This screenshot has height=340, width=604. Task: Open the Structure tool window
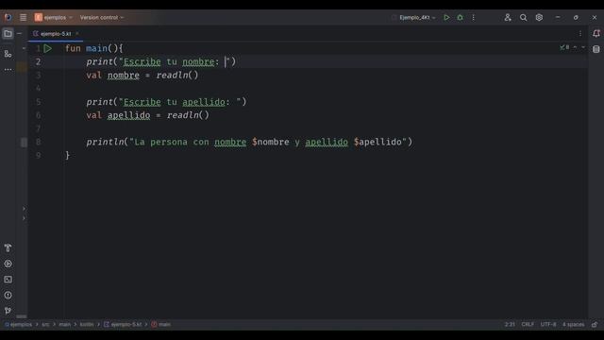8,54
